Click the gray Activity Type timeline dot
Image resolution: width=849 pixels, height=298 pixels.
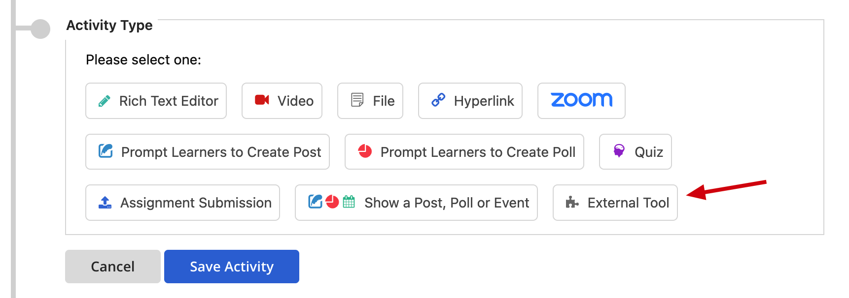tap(40, 29)
